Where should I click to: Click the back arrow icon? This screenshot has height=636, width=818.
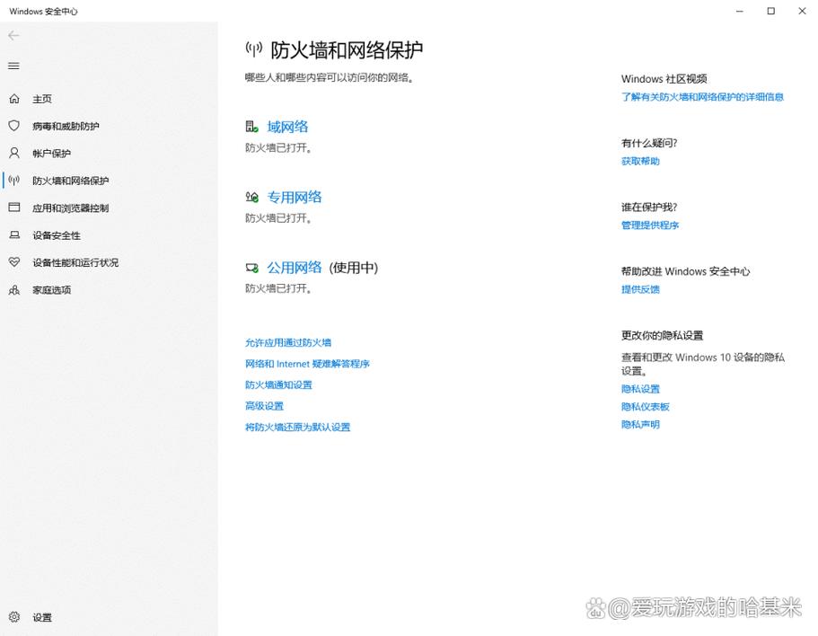13,35
